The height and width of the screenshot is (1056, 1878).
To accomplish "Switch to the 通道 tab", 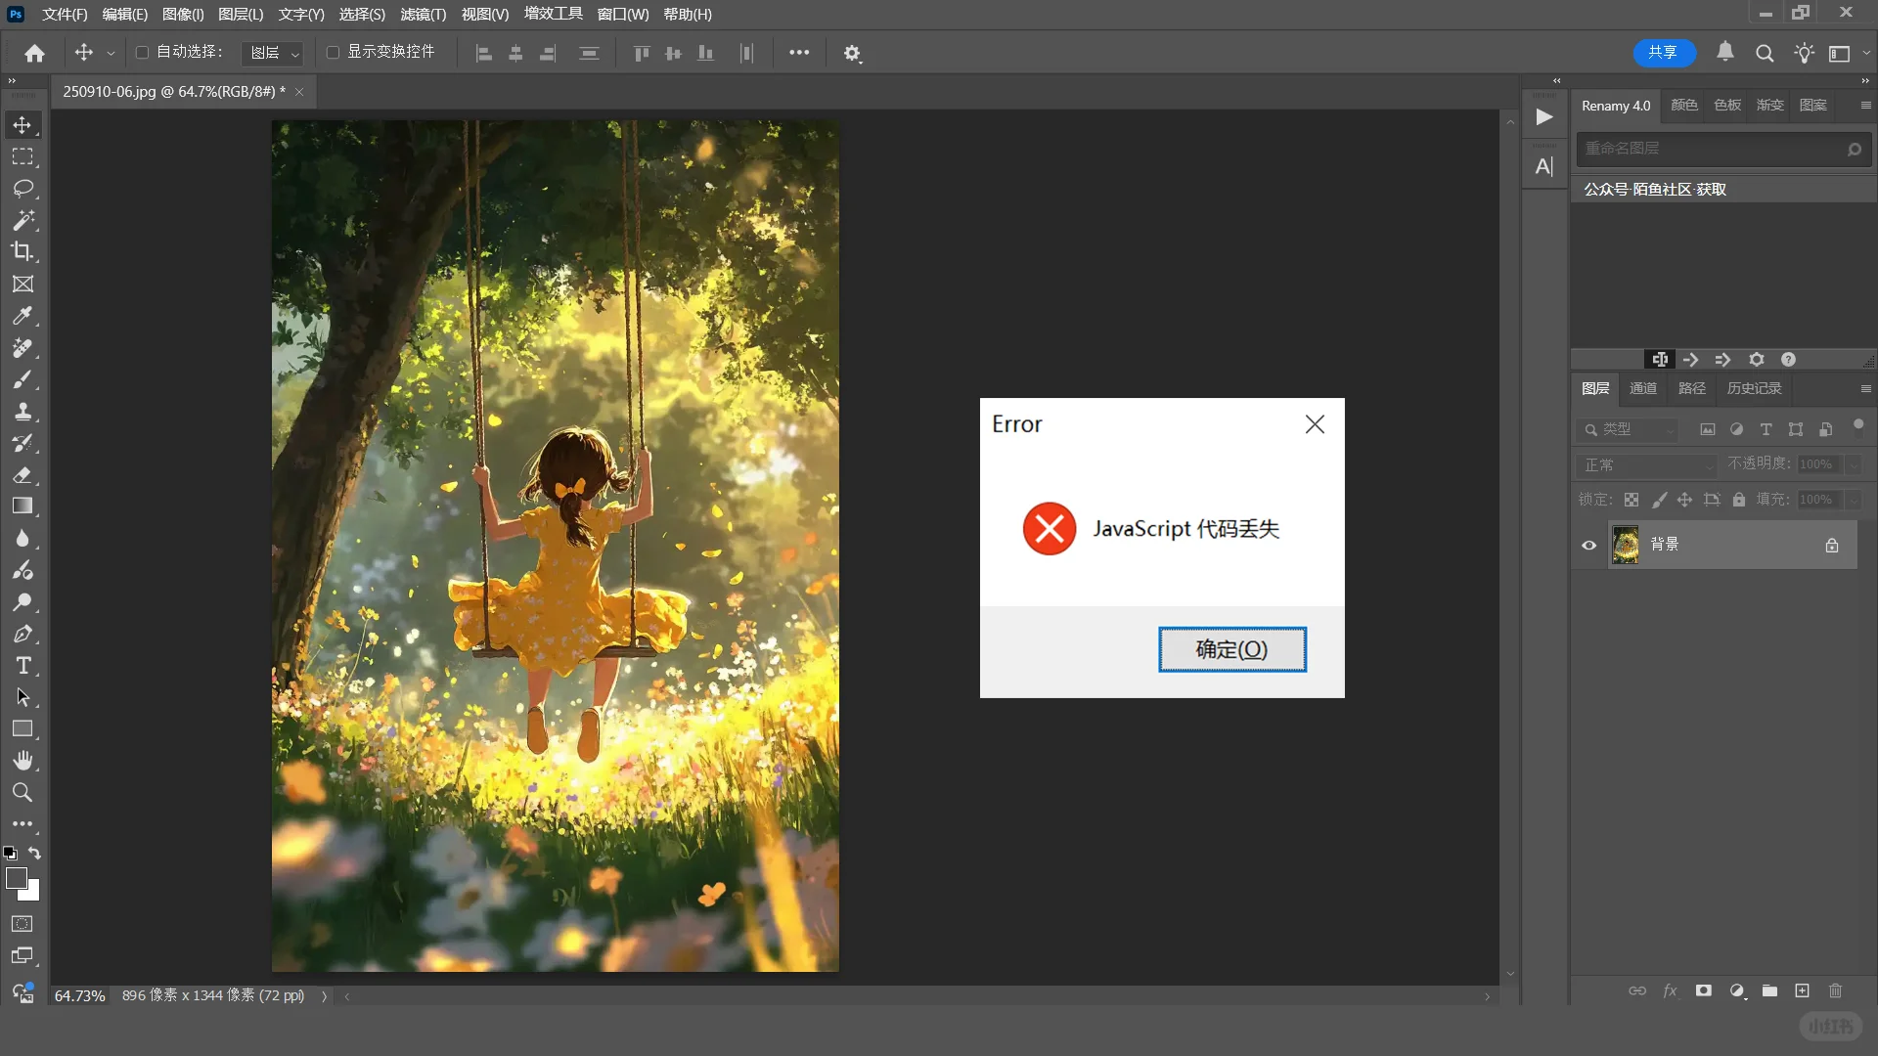I will click(1642, 388).
